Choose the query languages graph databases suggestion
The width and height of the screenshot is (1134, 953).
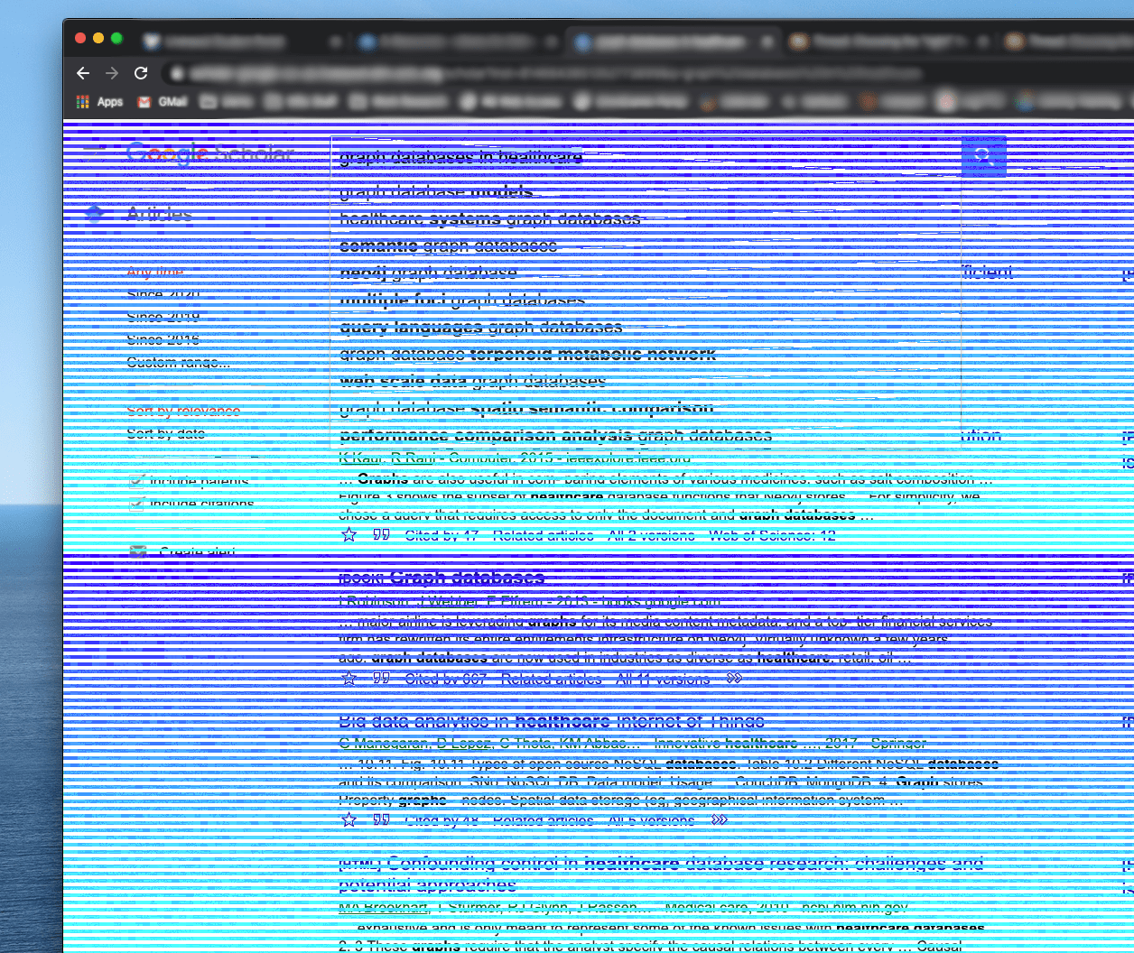[479, 327]
